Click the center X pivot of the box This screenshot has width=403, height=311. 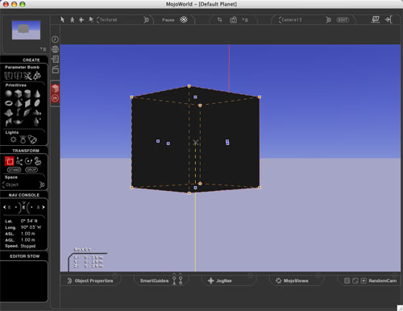(x=196, y=143)
